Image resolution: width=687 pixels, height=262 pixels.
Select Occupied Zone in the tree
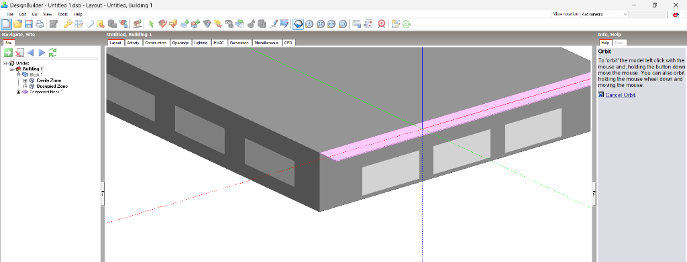[52, 86]
